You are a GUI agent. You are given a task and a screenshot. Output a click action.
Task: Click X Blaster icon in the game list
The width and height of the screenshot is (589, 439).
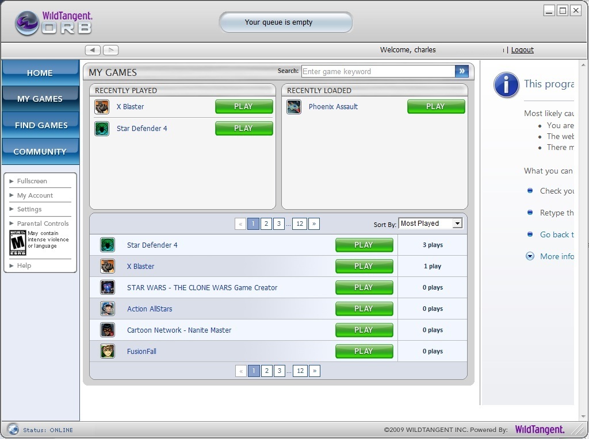point(108,267)
